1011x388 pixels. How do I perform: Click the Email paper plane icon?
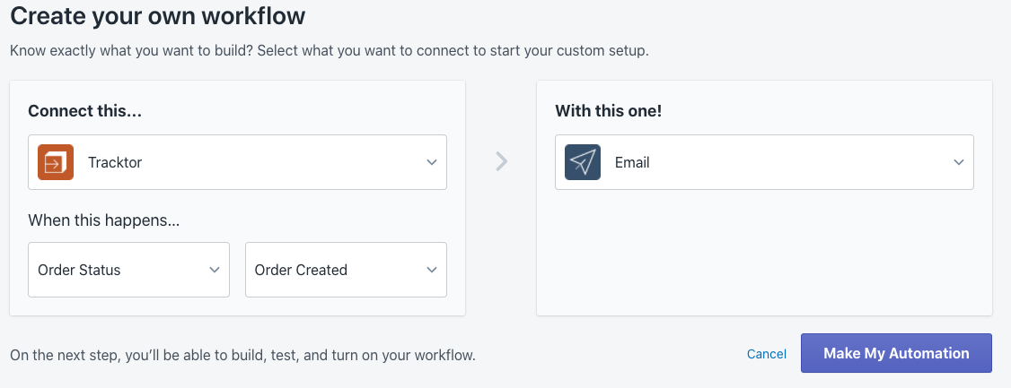[x=582, y=162]
